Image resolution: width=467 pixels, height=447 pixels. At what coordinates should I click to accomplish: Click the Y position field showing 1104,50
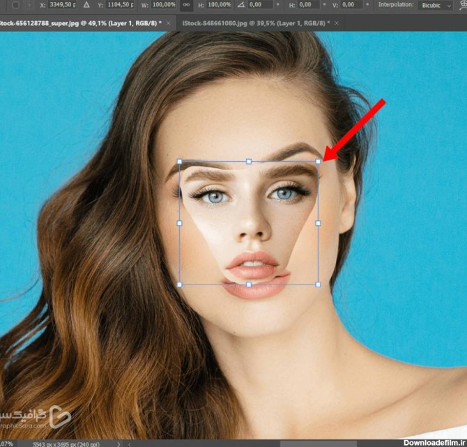click(121, 5)
